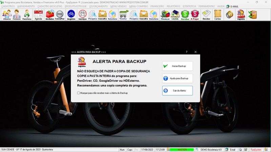Image resolution: width=271 pixels, height=152 pixels.
Task: Open the CADASTROS menu
Action: pyautogui.click(x=8, y=6)
